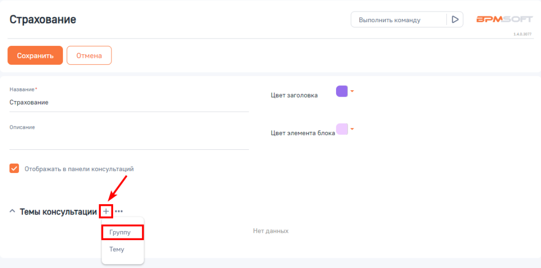This screenshot has height=268, width=541.
Task: Click the Отображать в панели консультаций label text
Action: pyautogui.click(x=79, y=169)
